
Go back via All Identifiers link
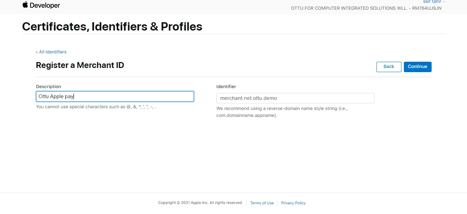(53, 52)
